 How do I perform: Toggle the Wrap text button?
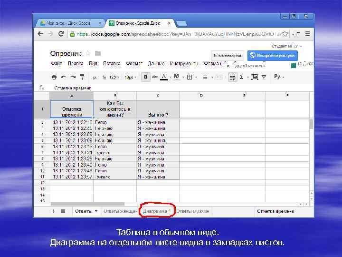pyautogui.click(x=232, y=77)
